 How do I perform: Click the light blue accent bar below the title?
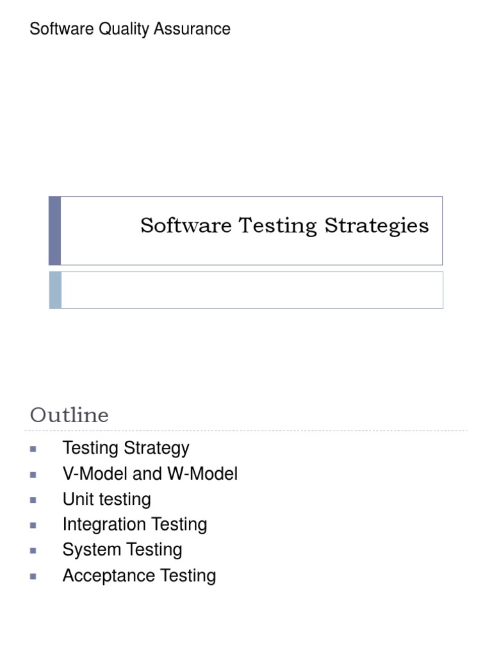[55, 290]
